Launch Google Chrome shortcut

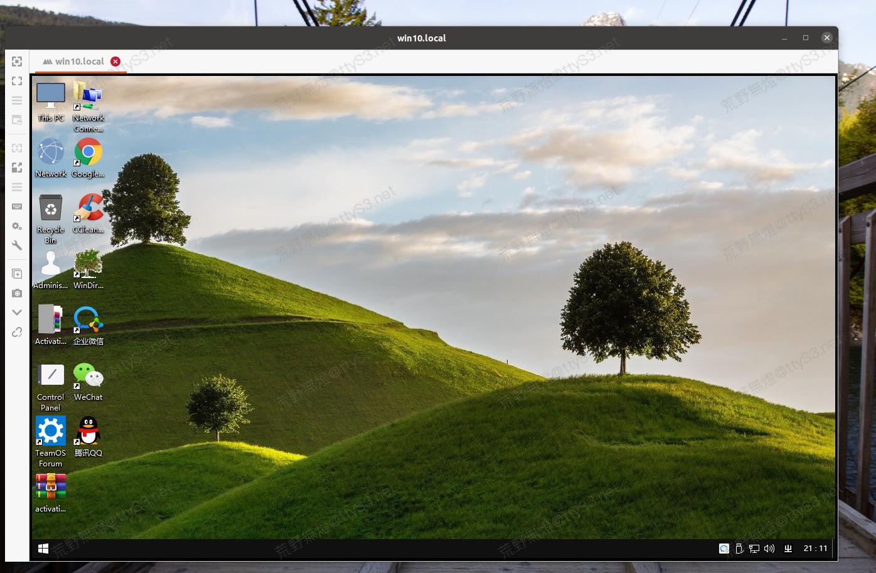(88, 158)
